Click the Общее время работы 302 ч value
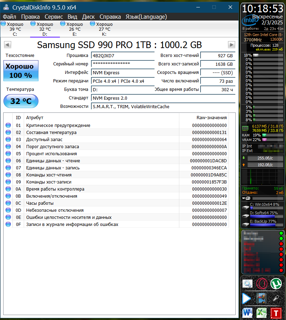This screenshot has width=286, height=320. tap(218, 89)
